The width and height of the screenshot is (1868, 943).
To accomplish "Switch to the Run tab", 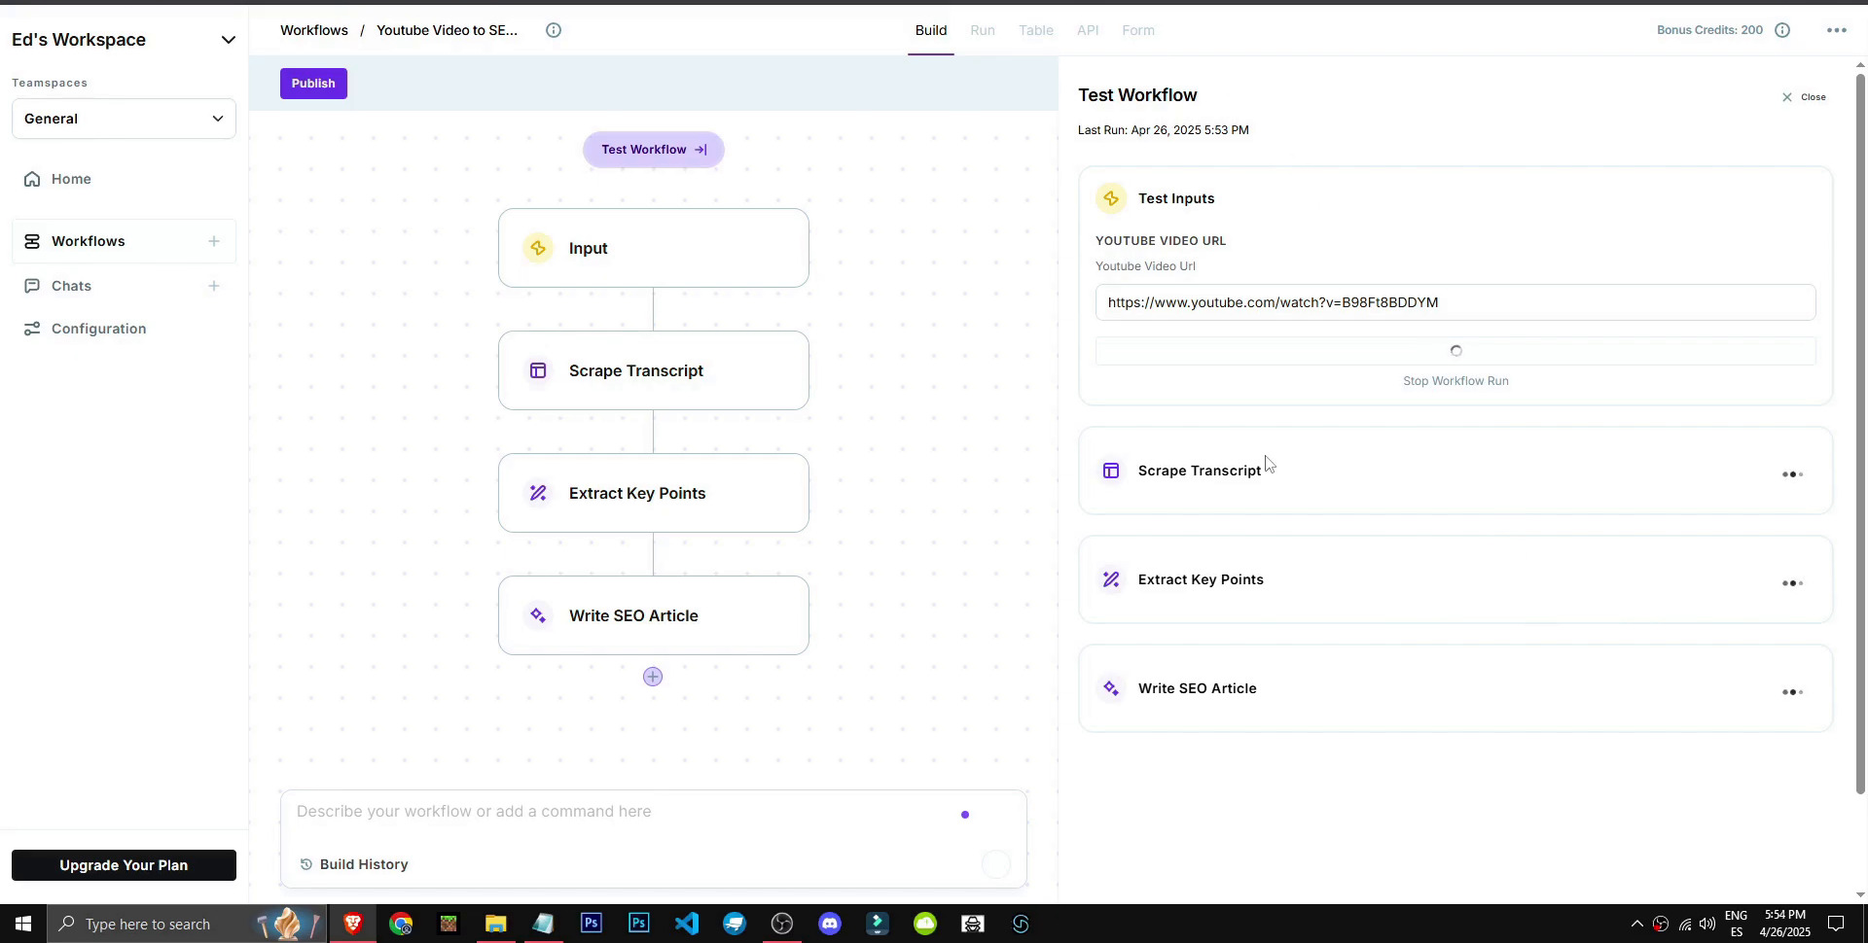I will 983,30.
